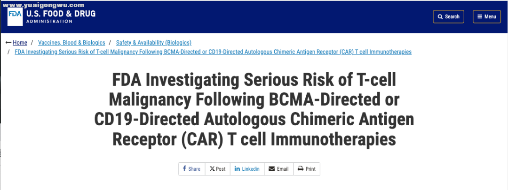
Task: Click the printer icon
Action: pyautogui.click(x=301, y=169)
